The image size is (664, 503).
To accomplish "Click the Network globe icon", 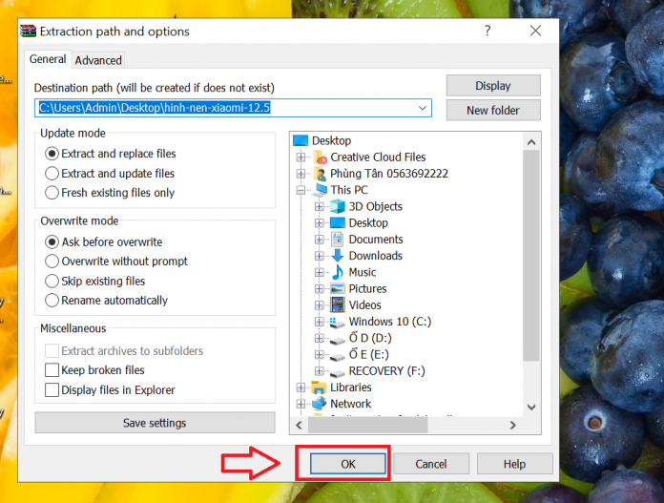I will point(320,404).
